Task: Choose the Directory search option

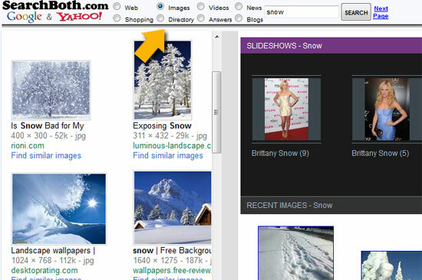Action: [160, 18]
